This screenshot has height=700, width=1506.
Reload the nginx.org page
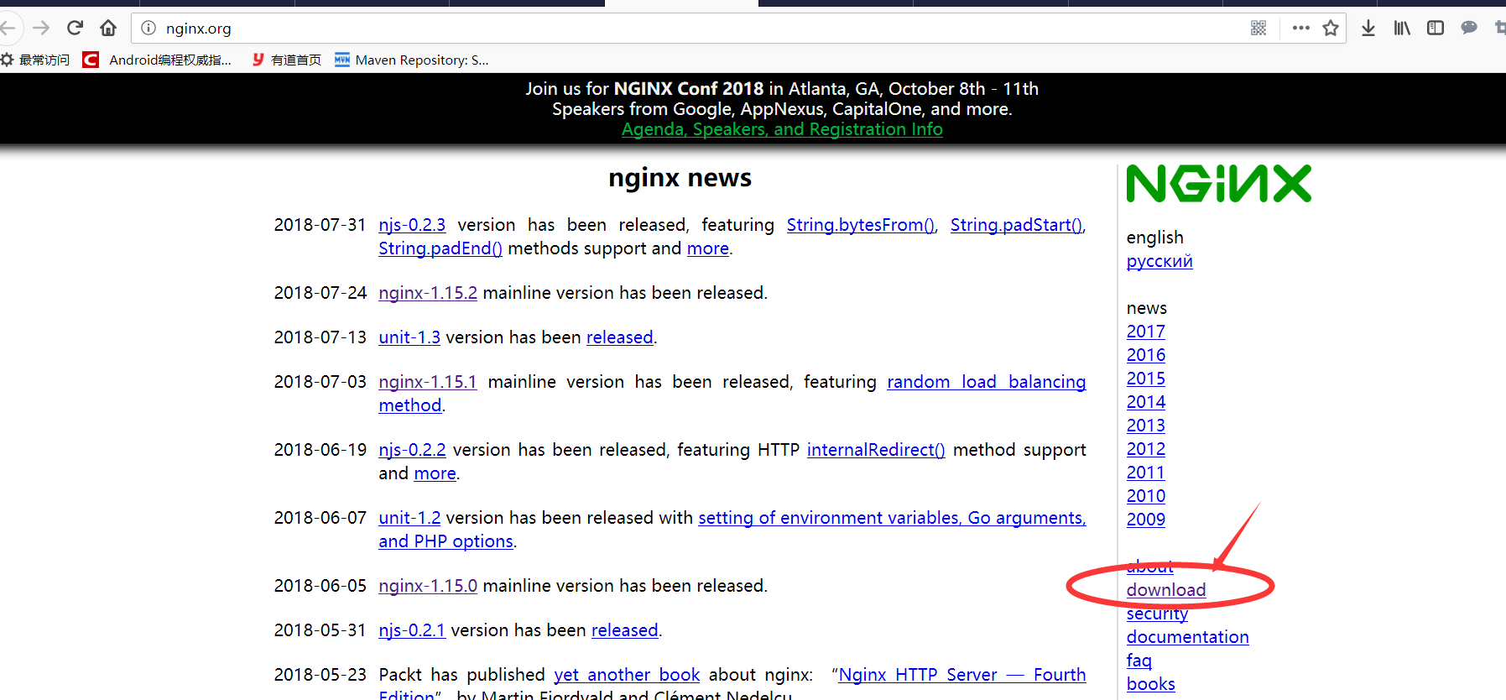click(x=75, y=29)
